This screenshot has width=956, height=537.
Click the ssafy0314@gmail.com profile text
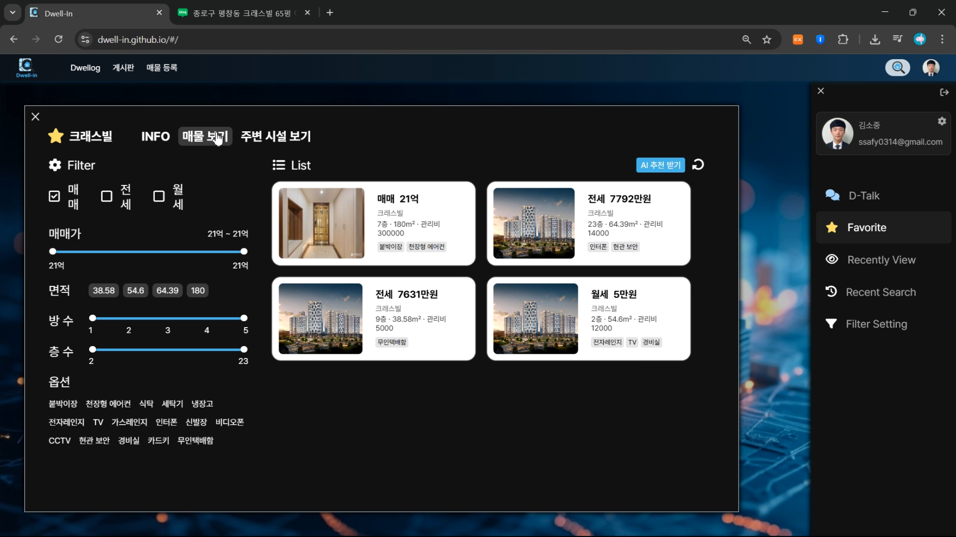[x=900, y=142]
